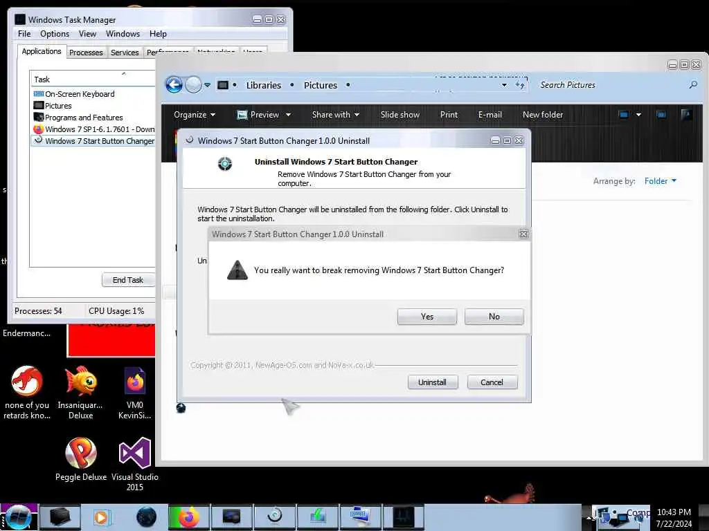Toggle the preview pane icon
This screenshot has width=709, height=531.
(x=661, y=115)
